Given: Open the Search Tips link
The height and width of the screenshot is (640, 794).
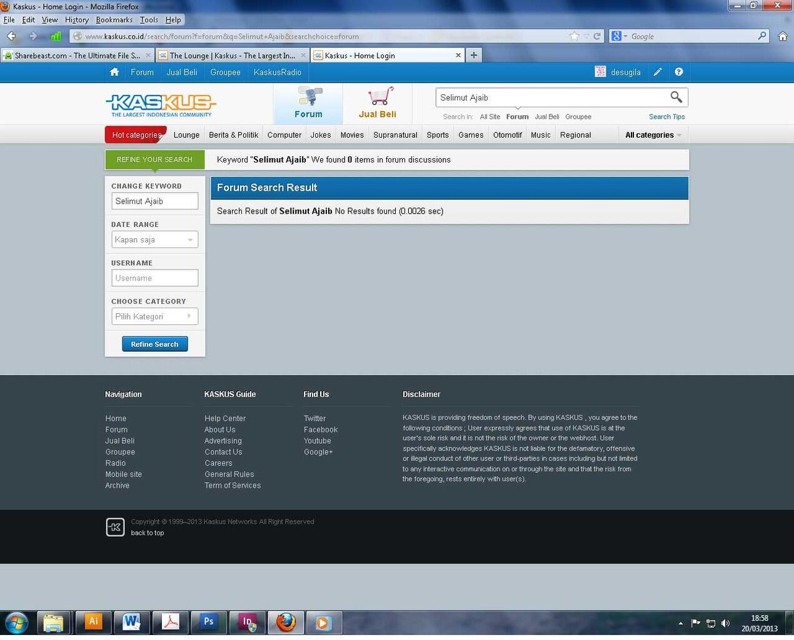Looking at the screenshot, I should click(x=666, y=117).
